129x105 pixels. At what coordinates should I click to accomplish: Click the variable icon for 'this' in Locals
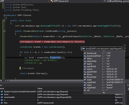coord(2,103)
